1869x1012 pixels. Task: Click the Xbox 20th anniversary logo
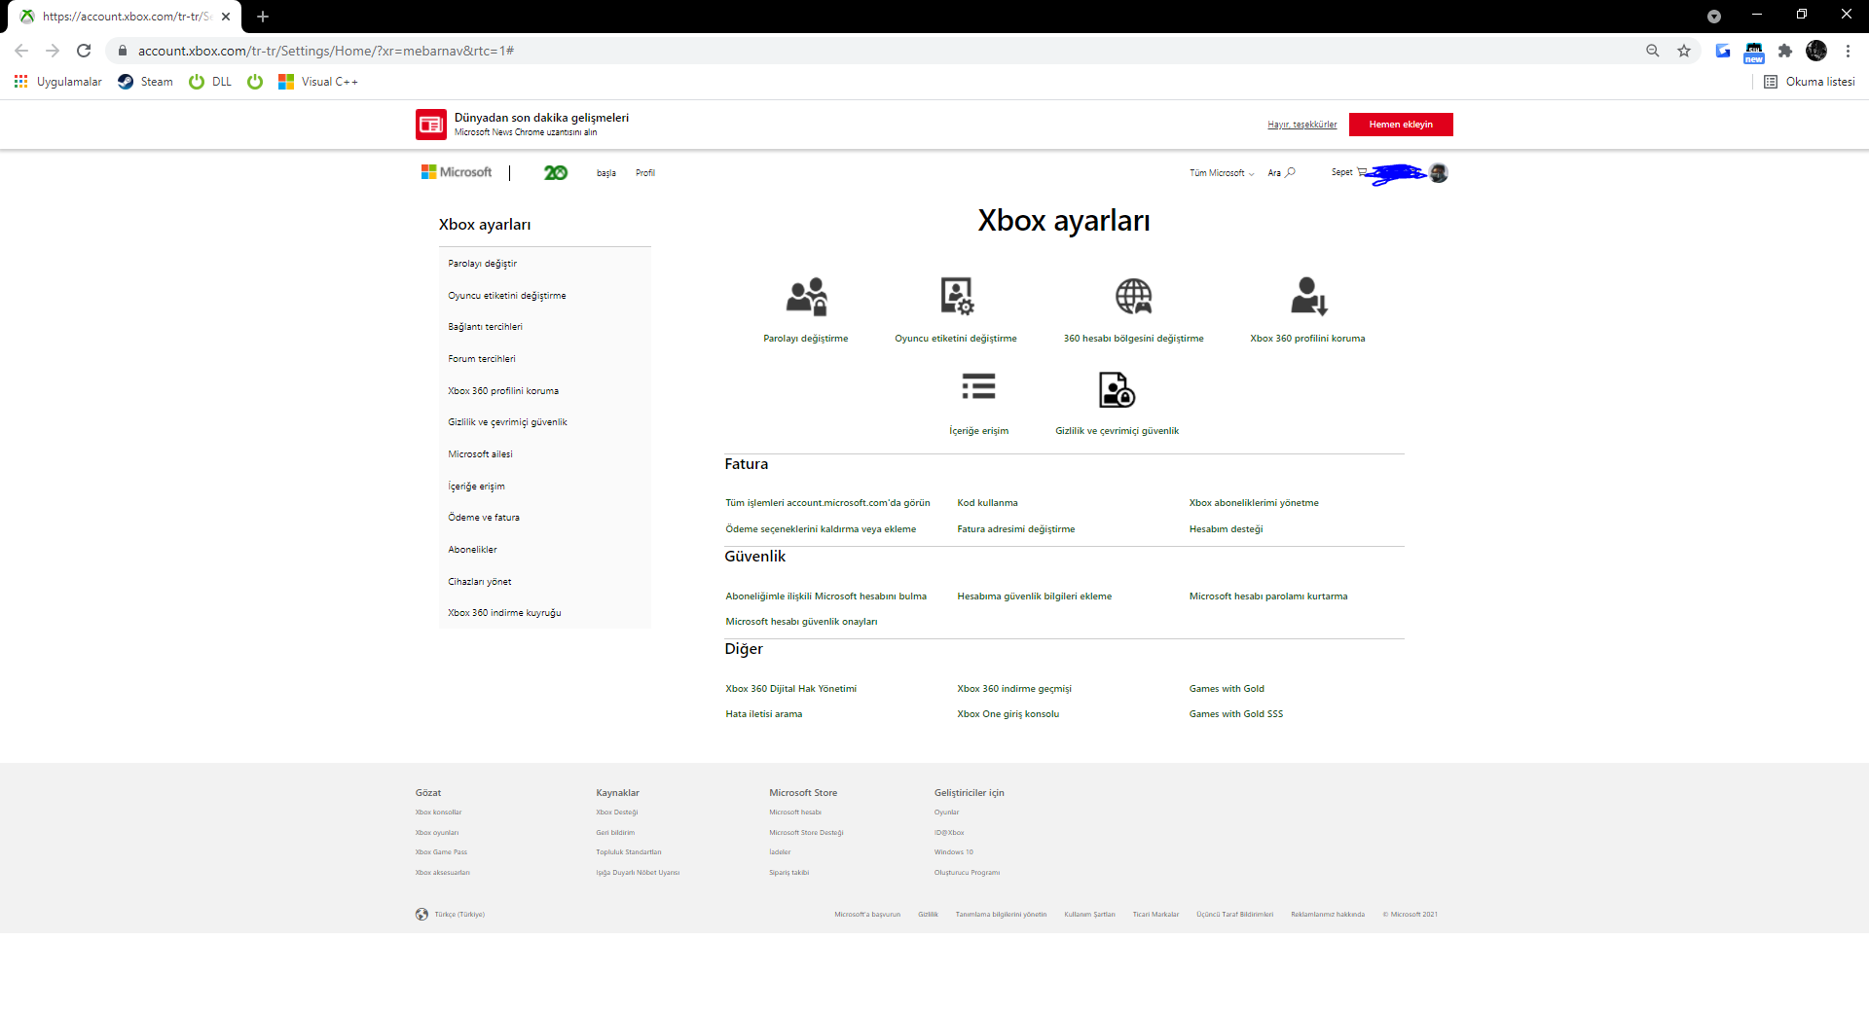coord(556,172)
